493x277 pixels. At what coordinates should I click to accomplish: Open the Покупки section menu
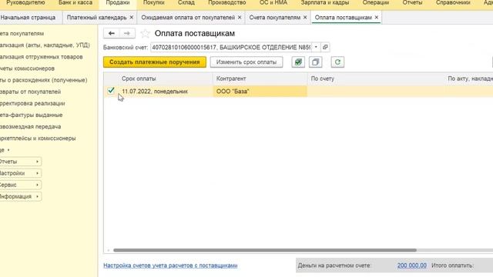[154, 3]
